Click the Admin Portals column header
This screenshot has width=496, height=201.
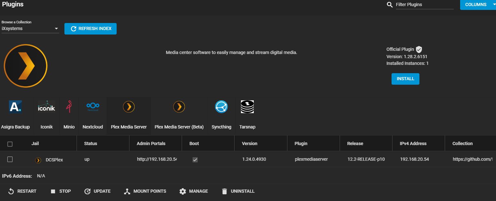click(151, 143)
